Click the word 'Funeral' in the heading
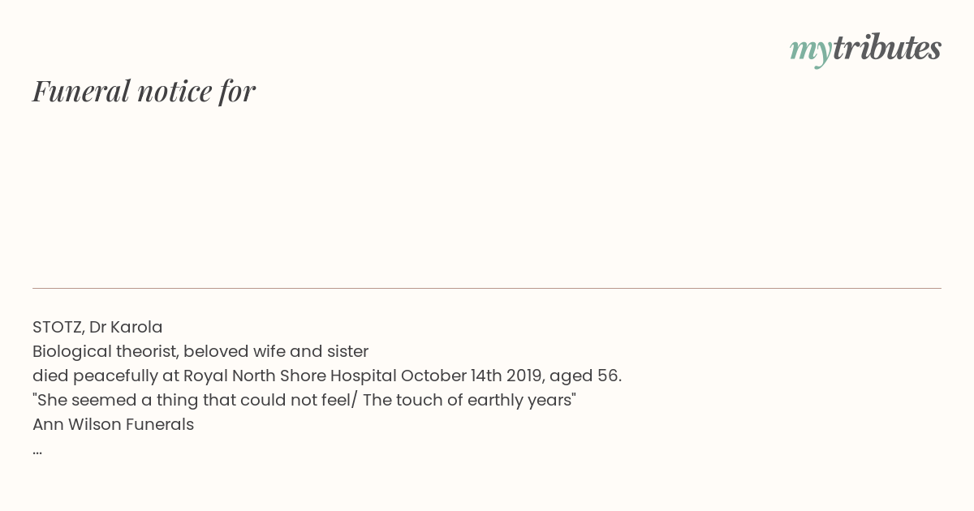974x511 pixels. pos(81,91)
